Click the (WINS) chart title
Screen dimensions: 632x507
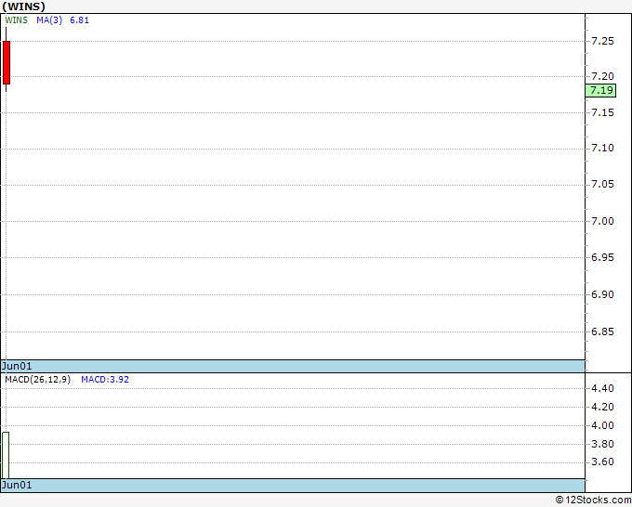point(24,6)
